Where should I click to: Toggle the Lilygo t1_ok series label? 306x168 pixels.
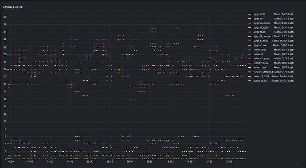point(259,32)
